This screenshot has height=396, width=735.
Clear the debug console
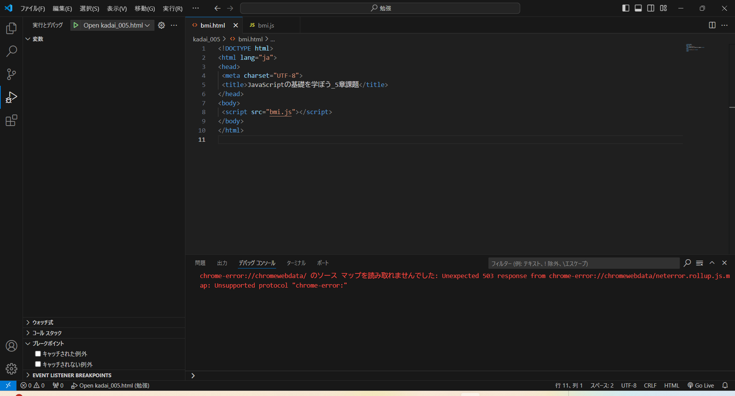(x=699, y=263)
